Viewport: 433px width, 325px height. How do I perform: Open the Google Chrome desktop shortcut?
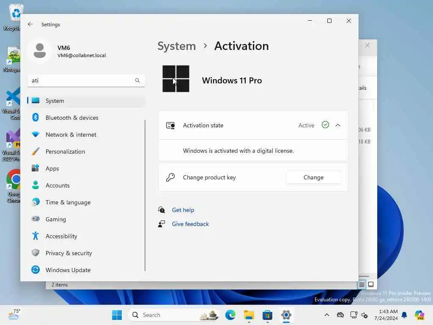[13, 186]
